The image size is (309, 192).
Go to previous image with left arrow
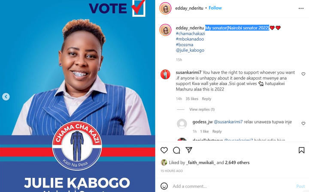click(x=6, y=96)
